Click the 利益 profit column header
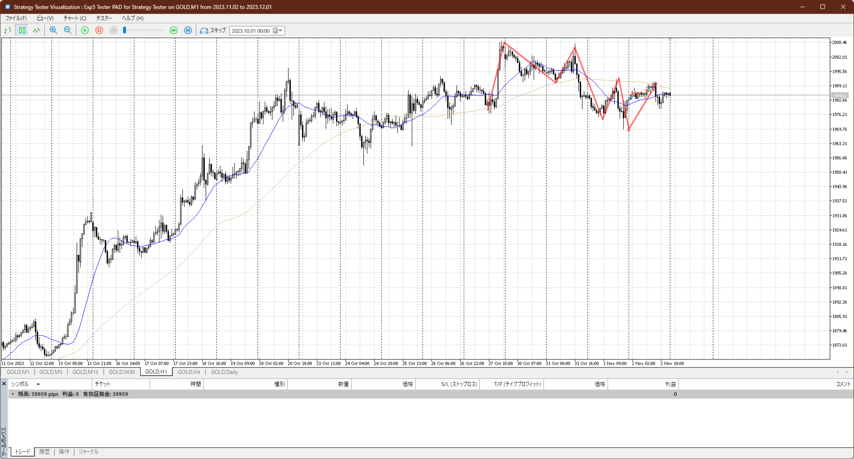Image resolution: width=854 pixels, height=459 pixels. pyautogui.click(x=670, y=384)
